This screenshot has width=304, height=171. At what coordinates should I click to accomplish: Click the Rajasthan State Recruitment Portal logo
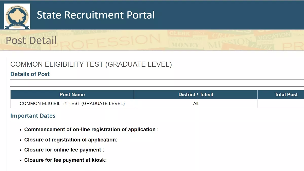tap(17, 16)
